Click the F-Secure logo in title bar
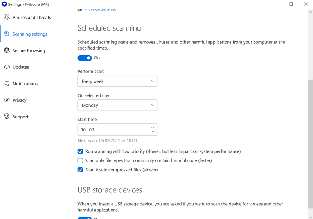This screenshot has width=313, height=219. pos(4,4)
